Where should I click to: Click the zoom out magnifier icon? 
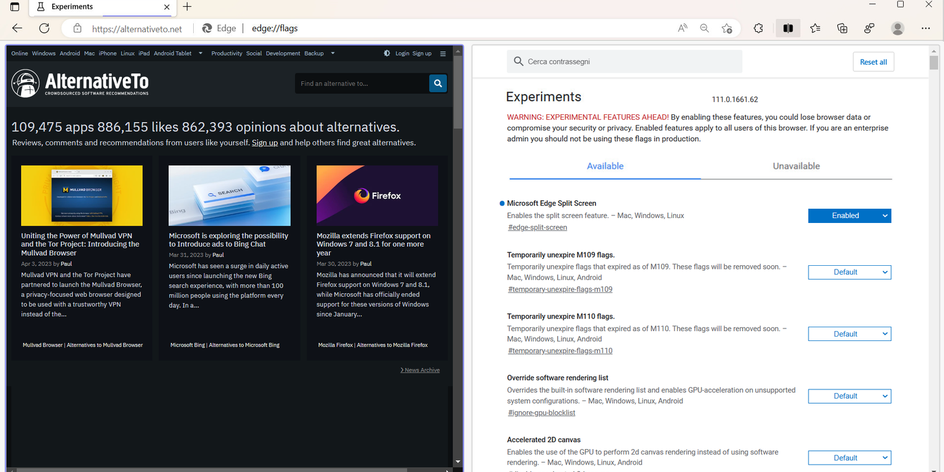coord(704,28)
